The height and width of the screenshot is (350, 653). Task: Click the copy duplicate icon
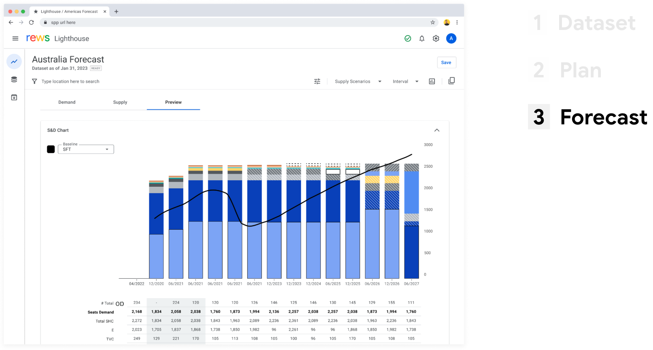point(452,81)
